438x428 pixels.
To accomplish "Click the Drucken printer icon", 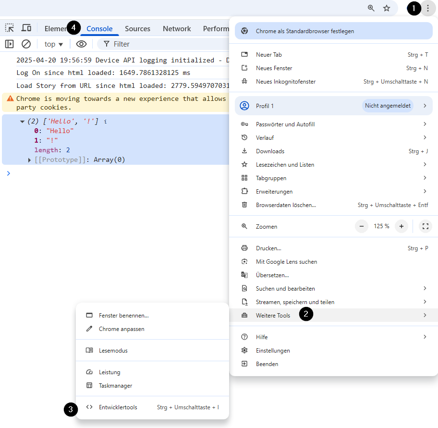I will [244, 248].
